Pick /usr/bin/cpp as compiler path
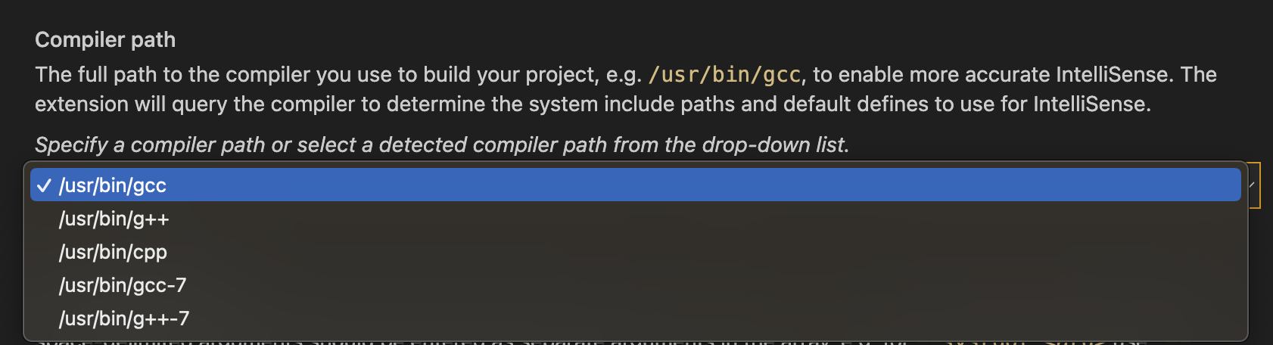This screenshot has width=1273, height=345. pos(114,252)
